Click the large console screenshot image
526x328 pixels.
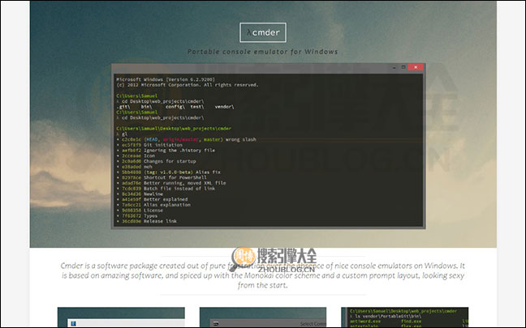point(269,146)
